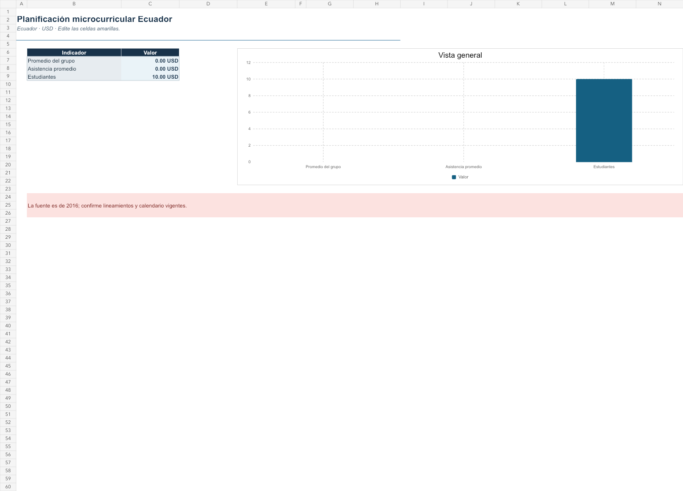This screenshot has width=683, height=491.
Task: Select row 30 header
Action: (8, 245)
